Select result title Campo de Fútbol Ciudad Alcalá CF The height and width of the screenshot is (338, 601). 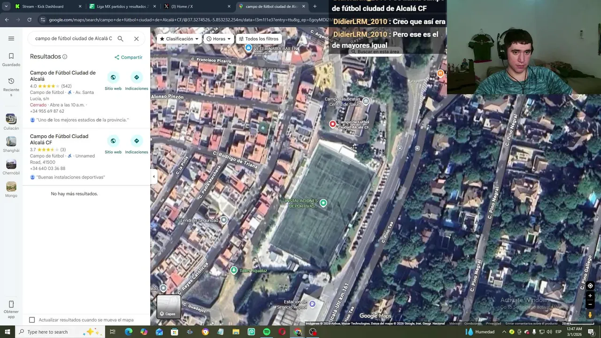(59, 139)
